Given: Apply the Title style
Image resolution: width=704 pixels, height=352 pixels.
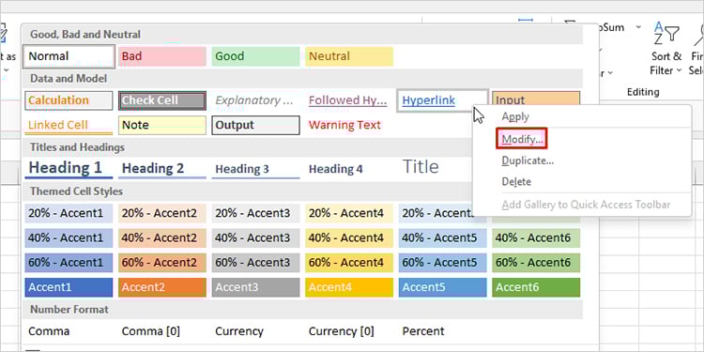Looking at the screenshot, I should 435,167.
